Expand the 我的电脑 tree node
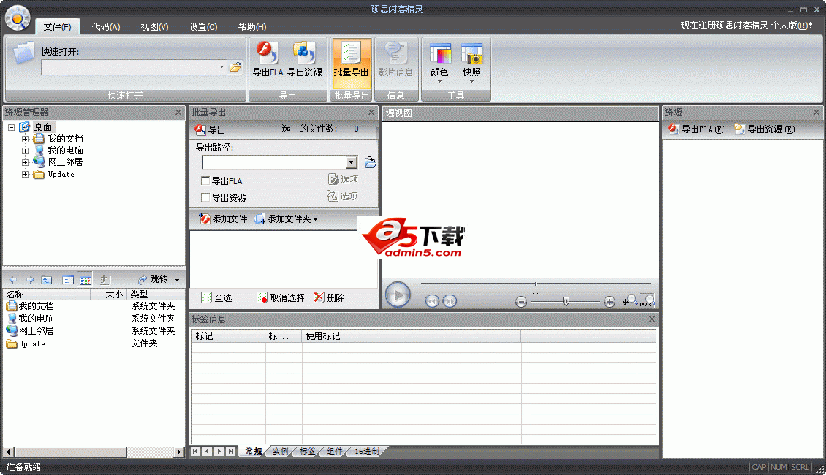Image resolution: width=826 pixels, height=475 pixels. pos(25,151)
